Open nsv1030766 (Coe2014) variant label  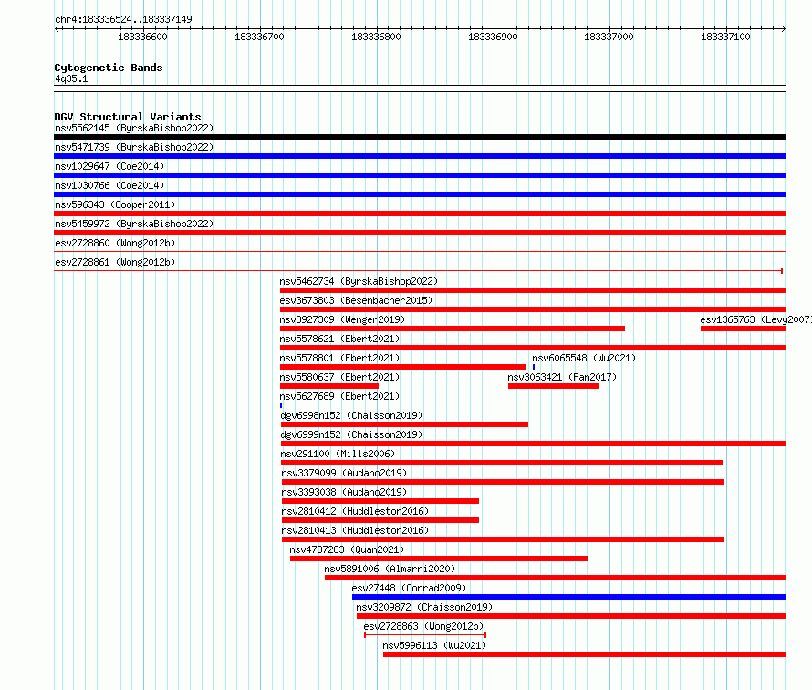pyautogui.click(x=109, y=185)
